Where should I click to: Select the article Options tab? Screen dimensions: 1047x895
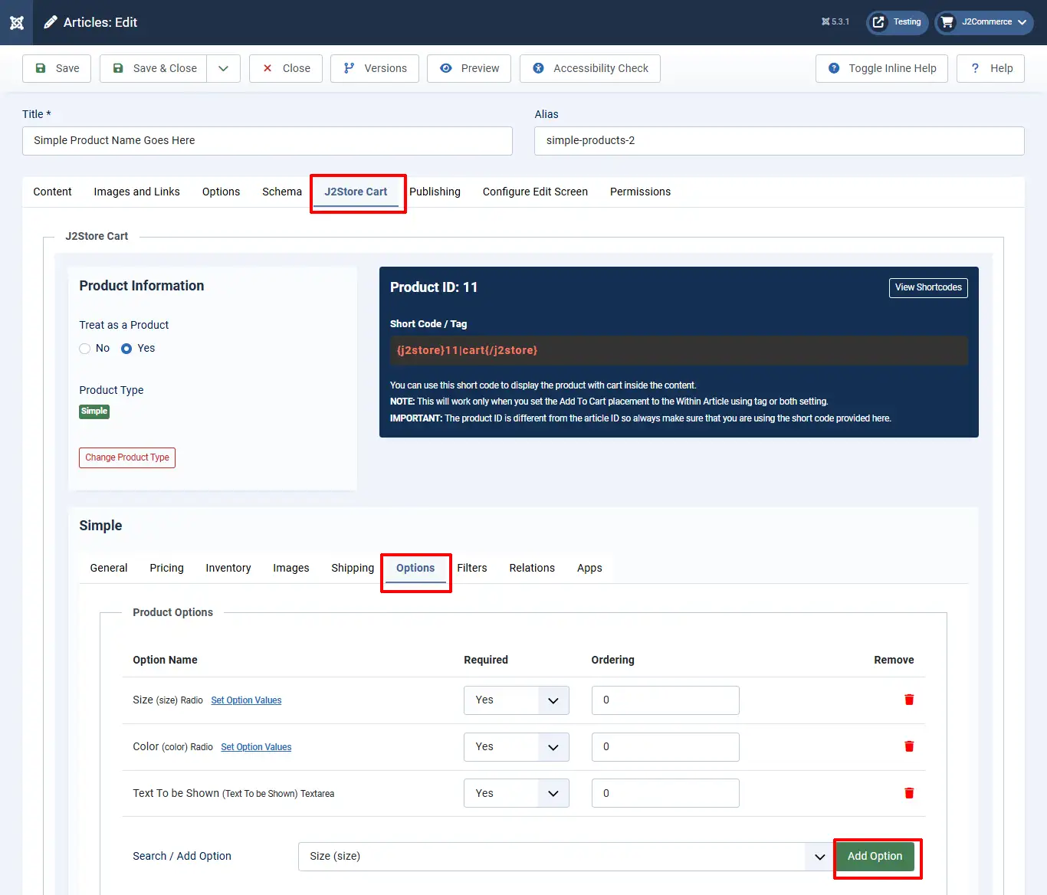pyautogui.click(x=221, y=192)
